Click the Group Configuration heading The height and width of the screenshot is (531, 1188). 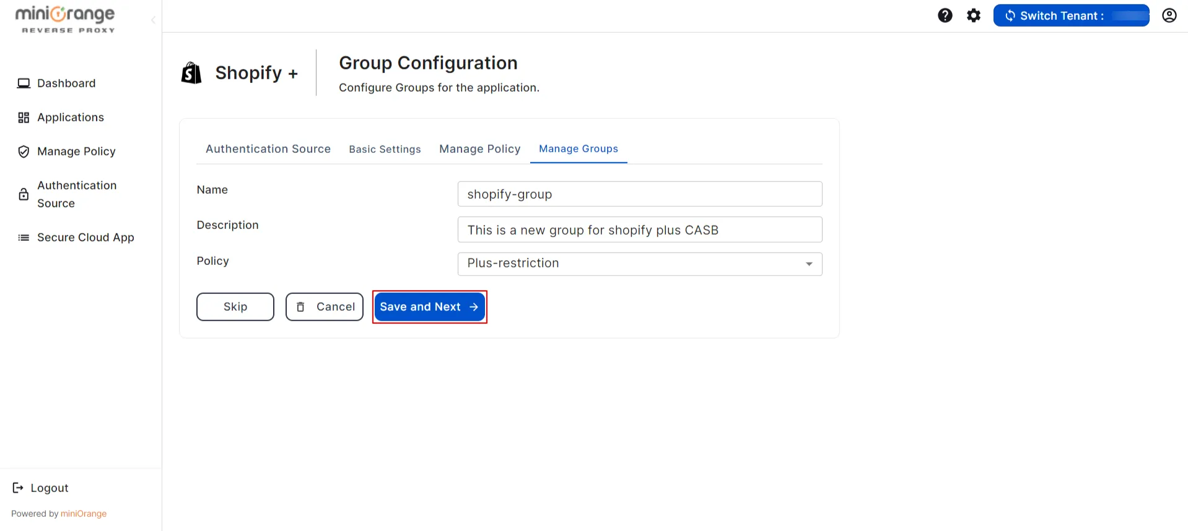click(428, 63)
